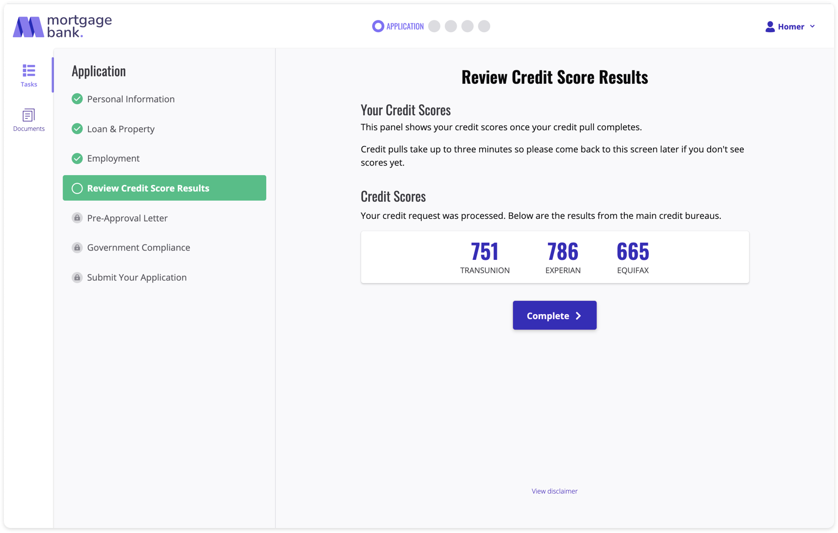Click the 751 TransUnion score

pyautogui.click(x=485, y=252)
